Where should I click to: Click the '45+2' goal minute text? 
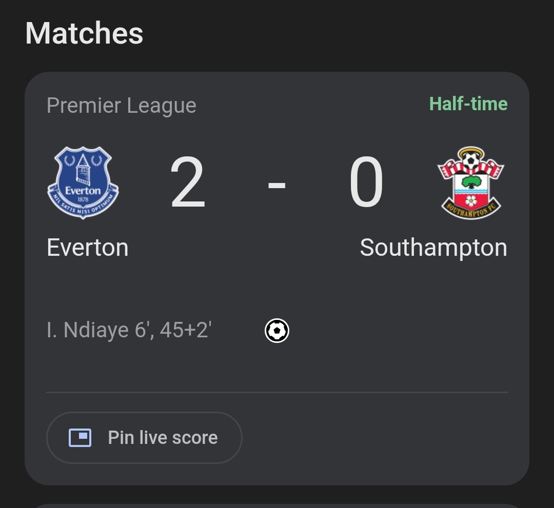186,330
